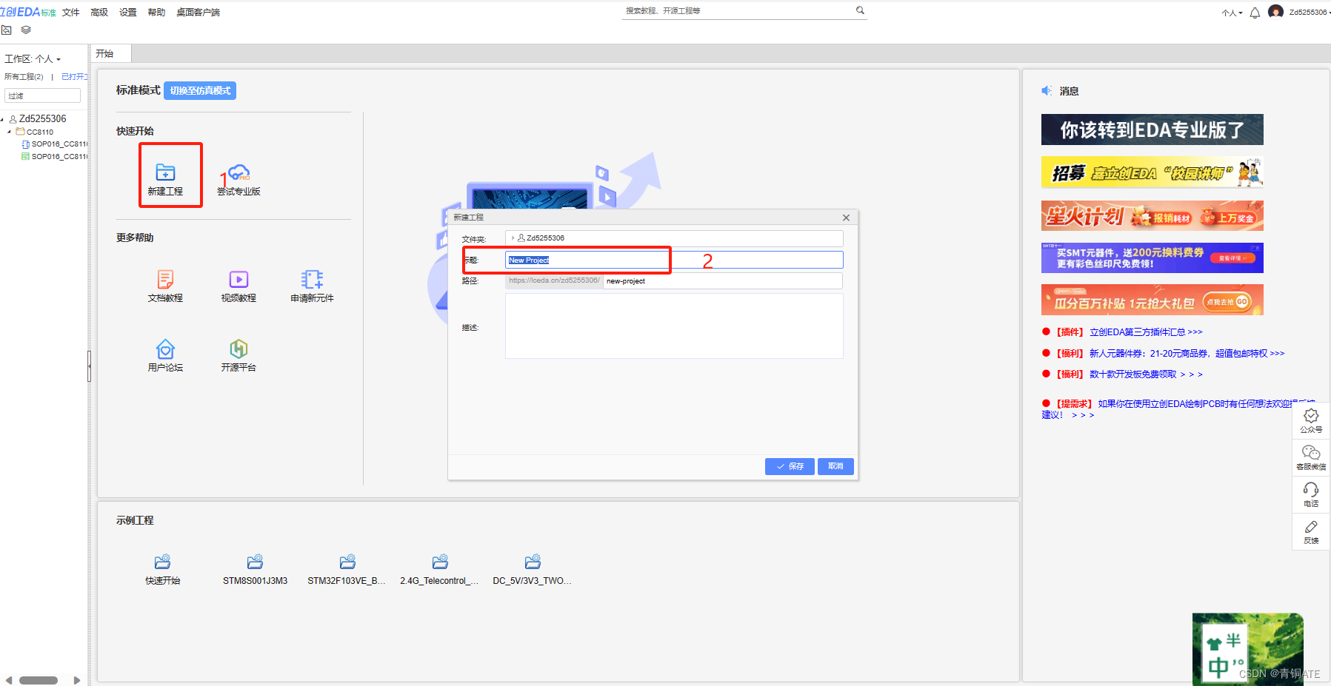Open 星火计划 banner
1331x686 pixels.
[1152, 215]
